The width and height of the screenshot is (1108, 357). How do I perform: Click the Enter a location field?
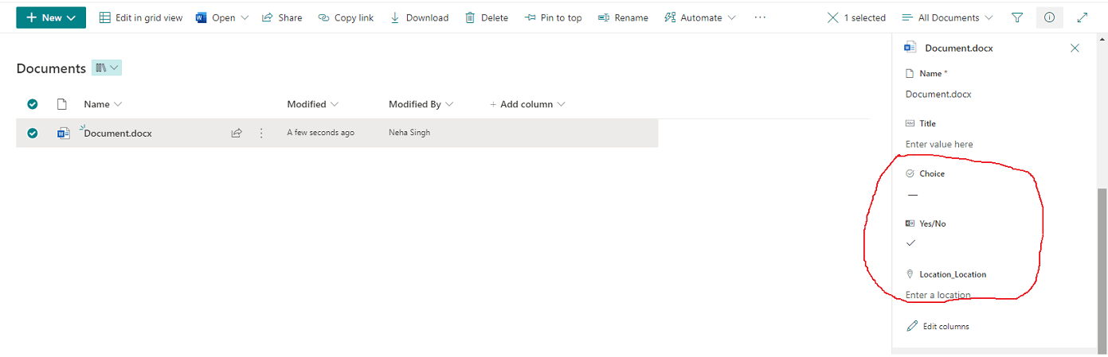coord(938,295)
